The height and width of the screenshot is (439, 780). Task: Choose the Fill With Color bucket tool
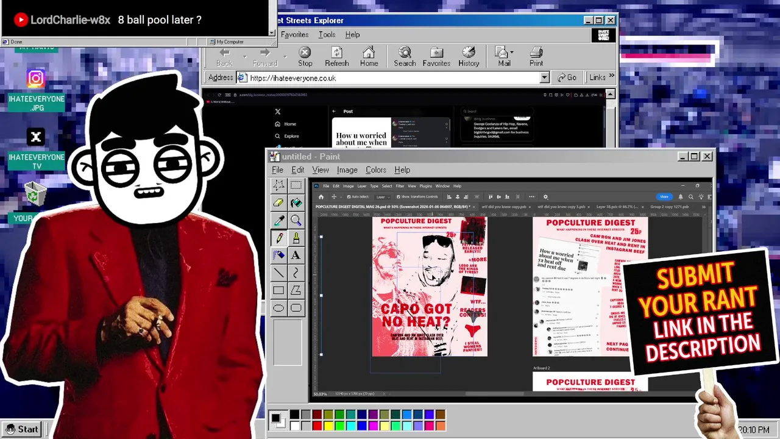click(296, 203)
